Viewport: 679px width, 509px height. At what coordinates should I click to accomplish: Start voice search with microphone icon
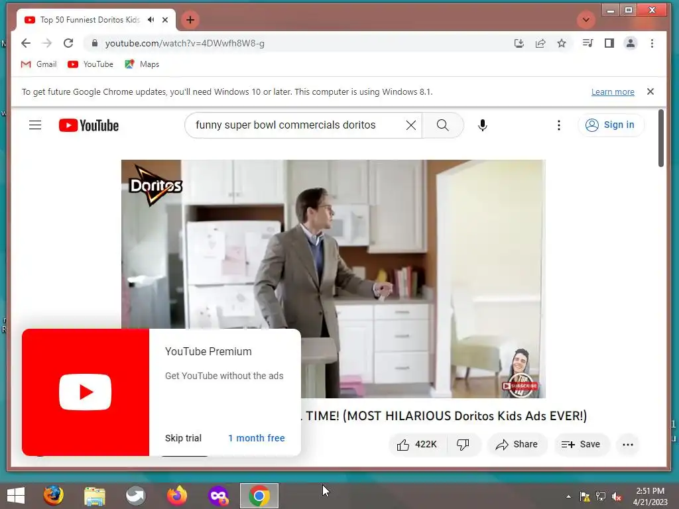483,125
